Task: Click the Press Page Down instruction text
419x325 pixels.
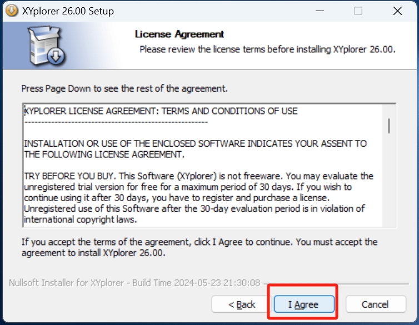Action: (124, 89)
